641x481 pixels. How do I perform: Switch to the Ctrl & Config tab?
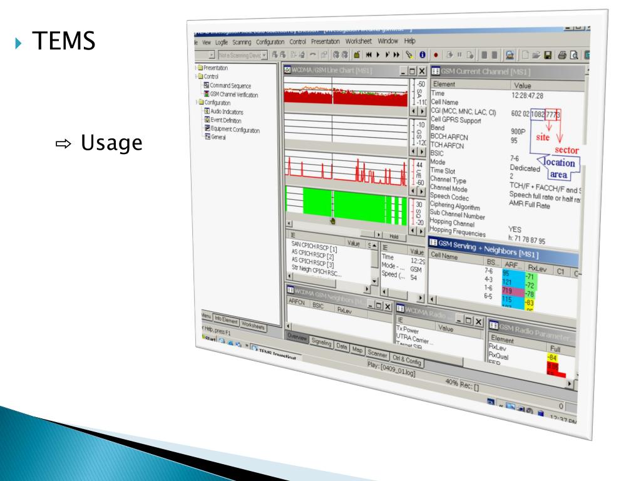[x=406, y=360]
